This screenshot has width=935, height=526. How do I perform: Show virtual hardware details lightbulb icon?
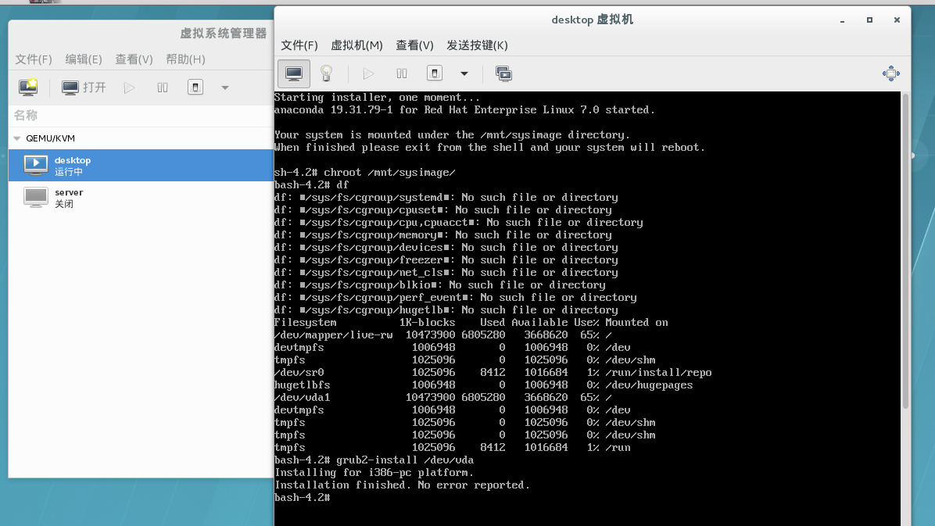[x=326, y=74]
